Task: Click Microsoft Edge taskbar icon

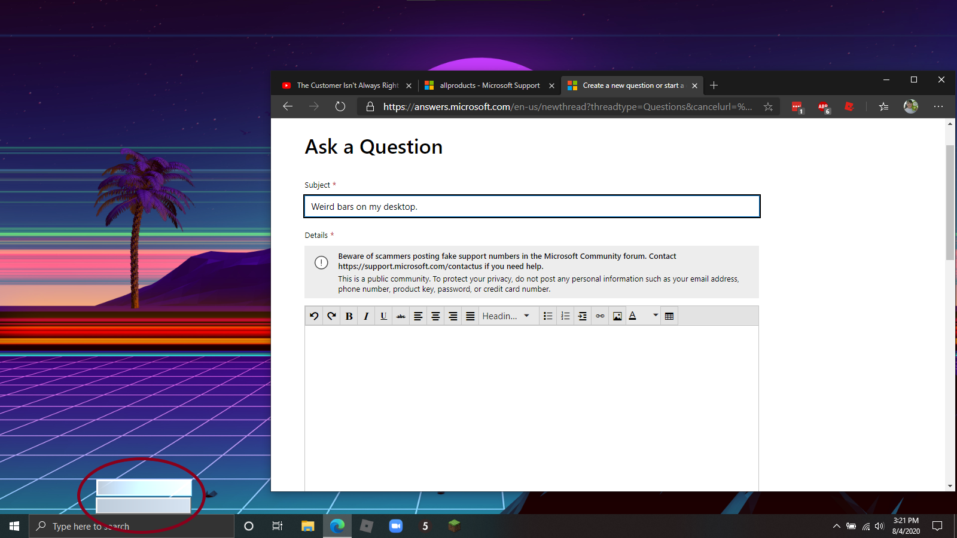Action: click(337, 526)
